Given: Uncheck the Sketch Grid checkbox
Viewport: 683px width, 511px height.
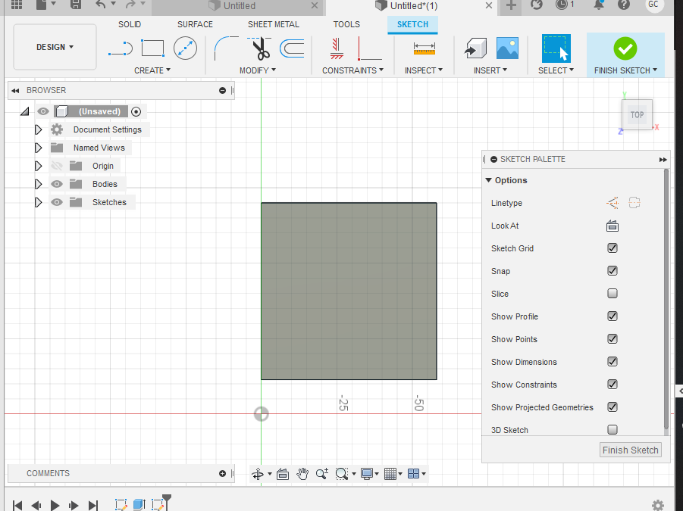Looking at the screenshot, I should tap(613, 248).
